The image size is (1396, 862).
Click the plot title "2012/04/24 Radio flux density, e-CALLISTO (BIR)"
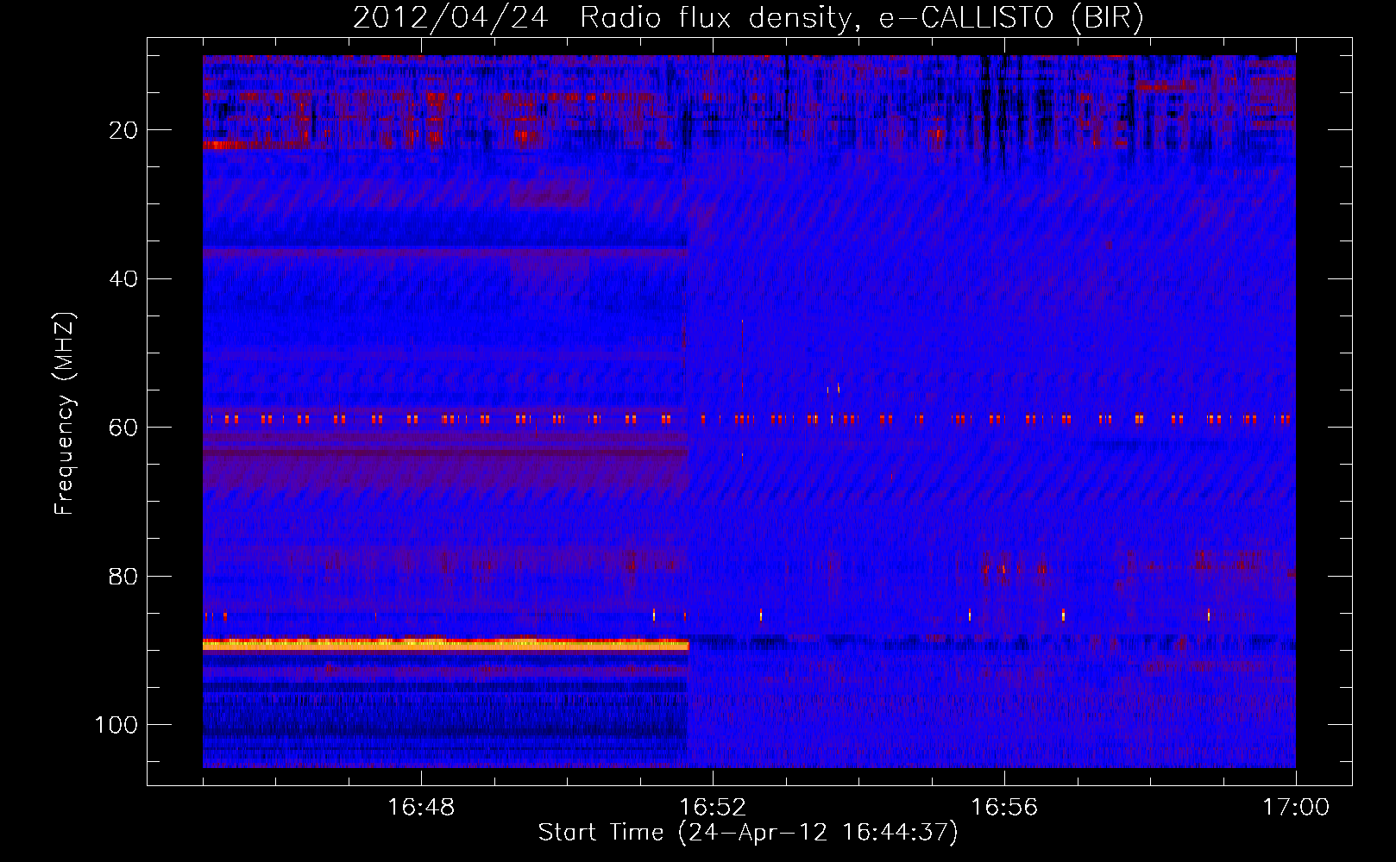(x=748, y=18)
